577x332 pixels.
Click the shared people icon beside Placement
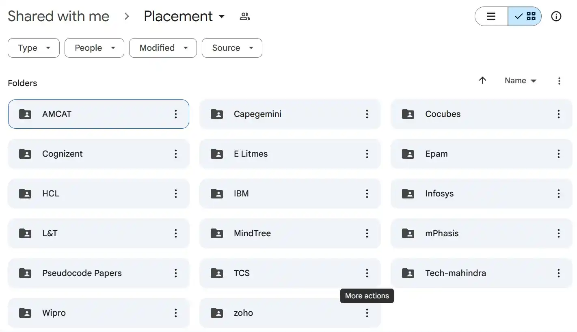[245, 16]
